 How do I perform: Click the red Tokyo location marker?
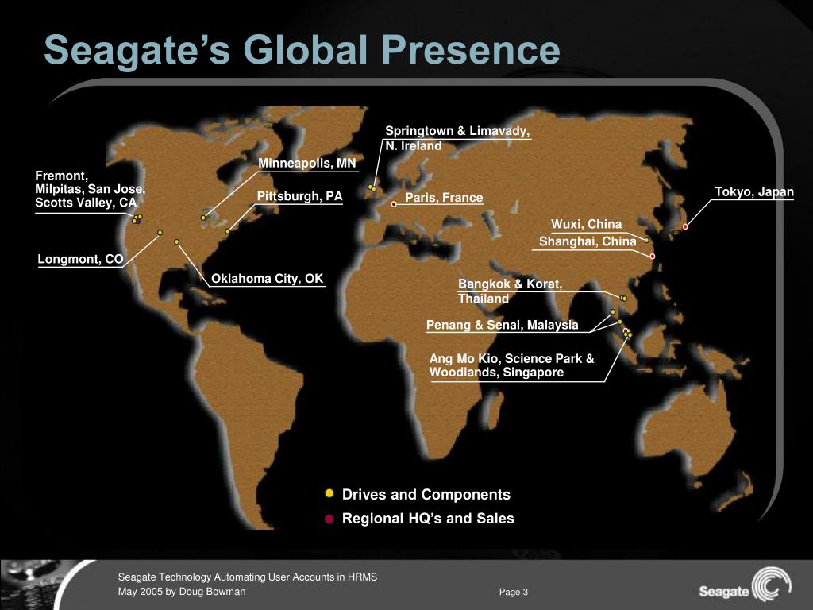click(685, 226)
